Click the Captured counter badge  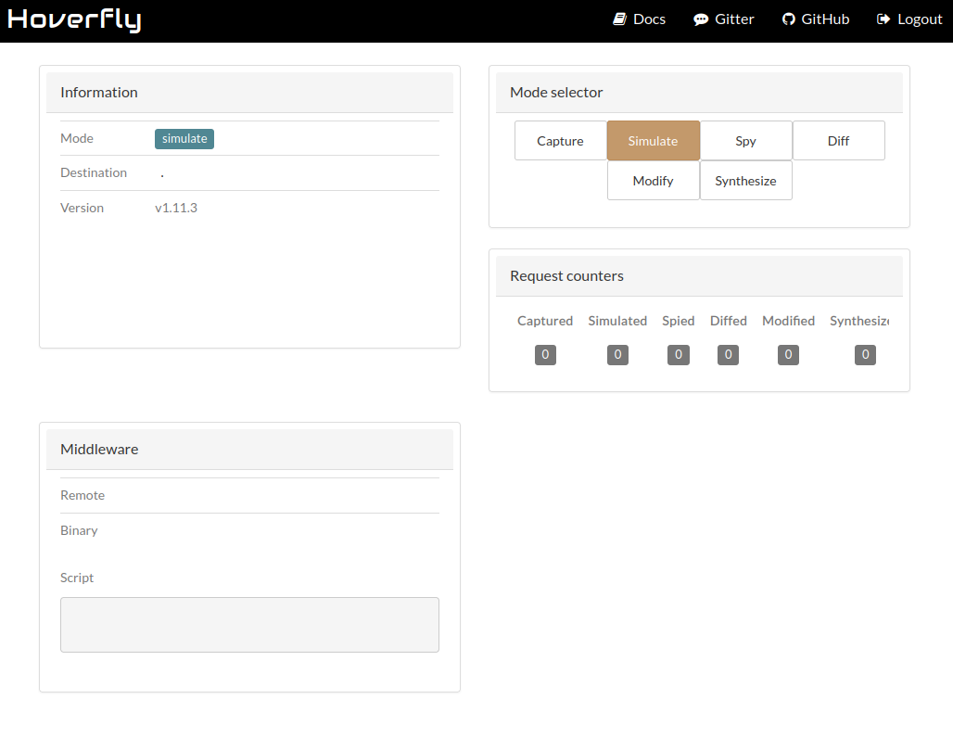545,355
